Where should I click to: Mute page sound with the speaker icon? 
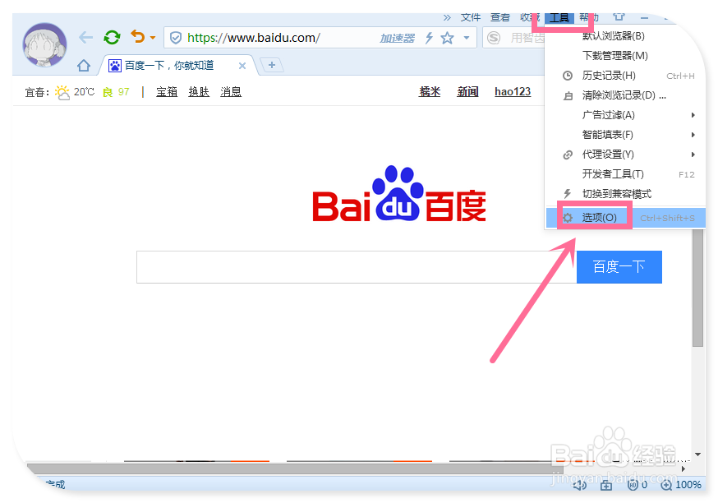(580, 485)
